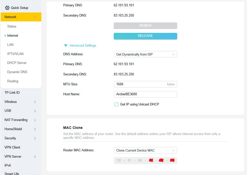Click the Host Name text field
Image resolution: width=247 pixels, height=175 pixels.
click(x=145, y=94)
